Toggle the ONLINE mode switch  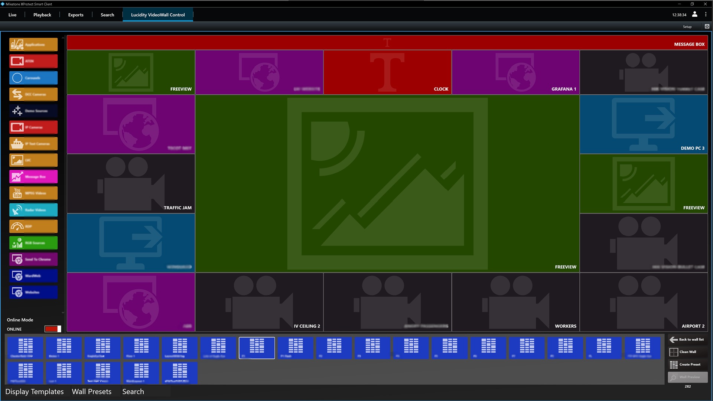click(x=53, y=329)
